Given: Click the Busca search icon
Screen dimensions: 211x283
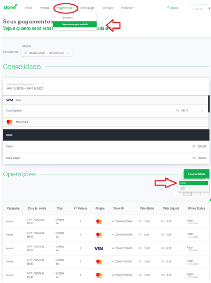Looking at the screenshot, I should pos(168,8).
